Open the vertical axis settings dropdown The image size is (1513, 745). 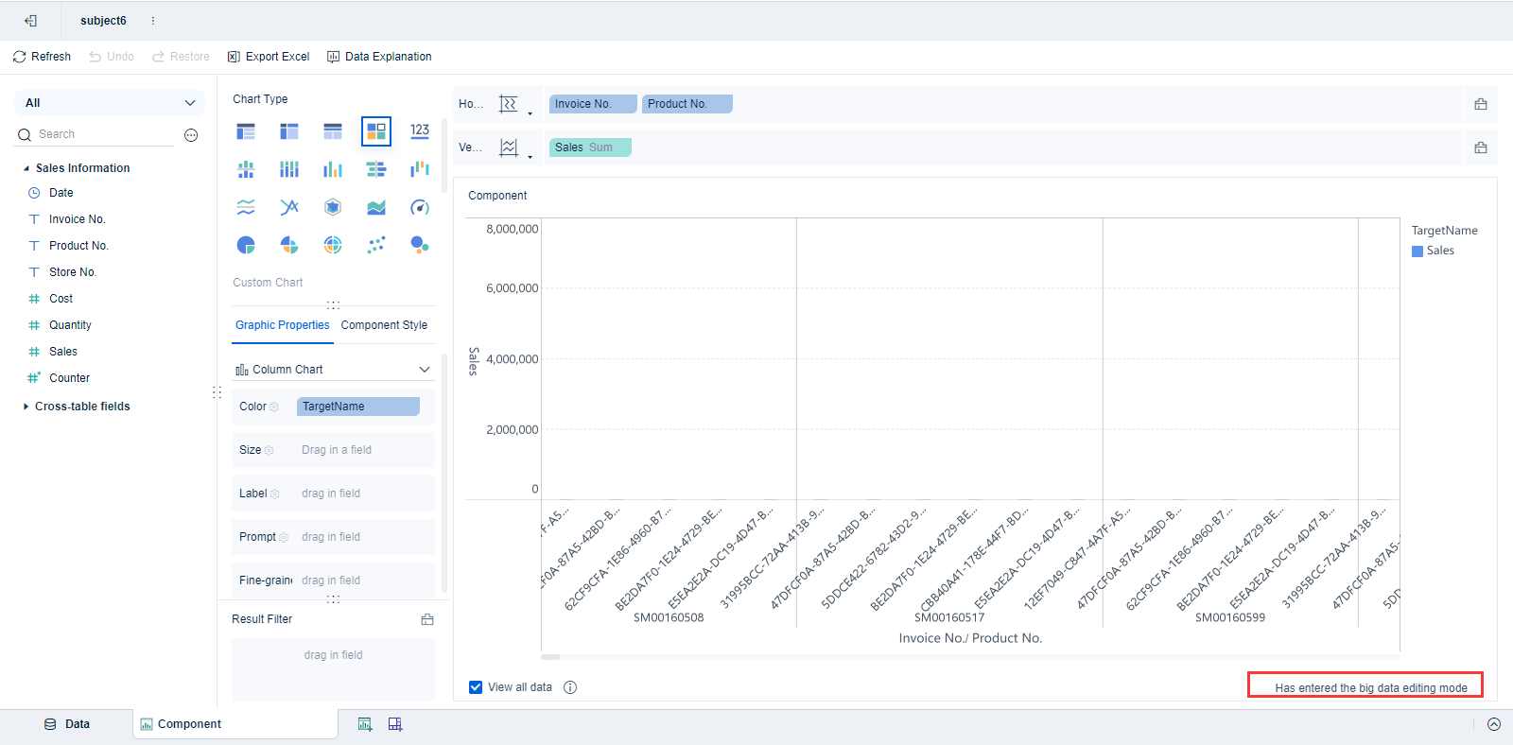[x=530, y=157]
